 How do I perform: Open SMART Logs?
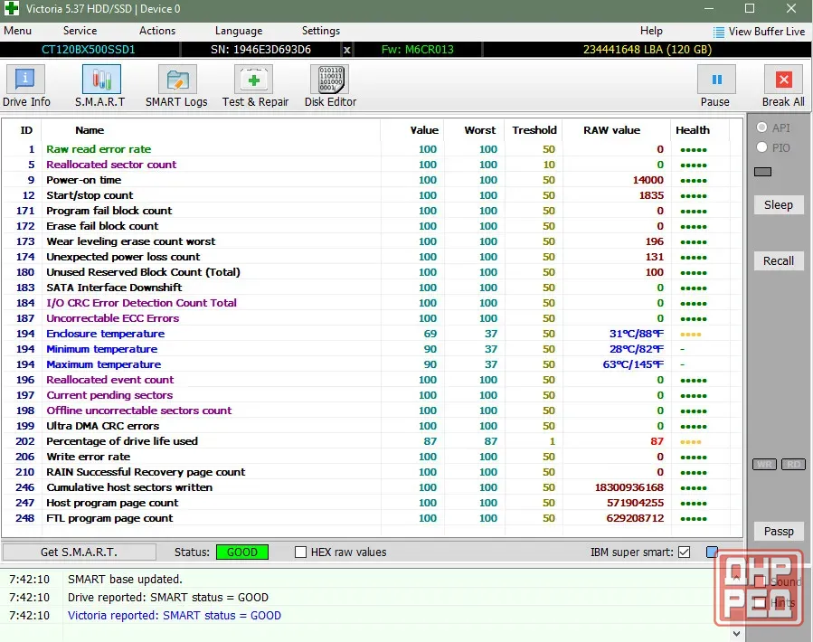[176, 86]
